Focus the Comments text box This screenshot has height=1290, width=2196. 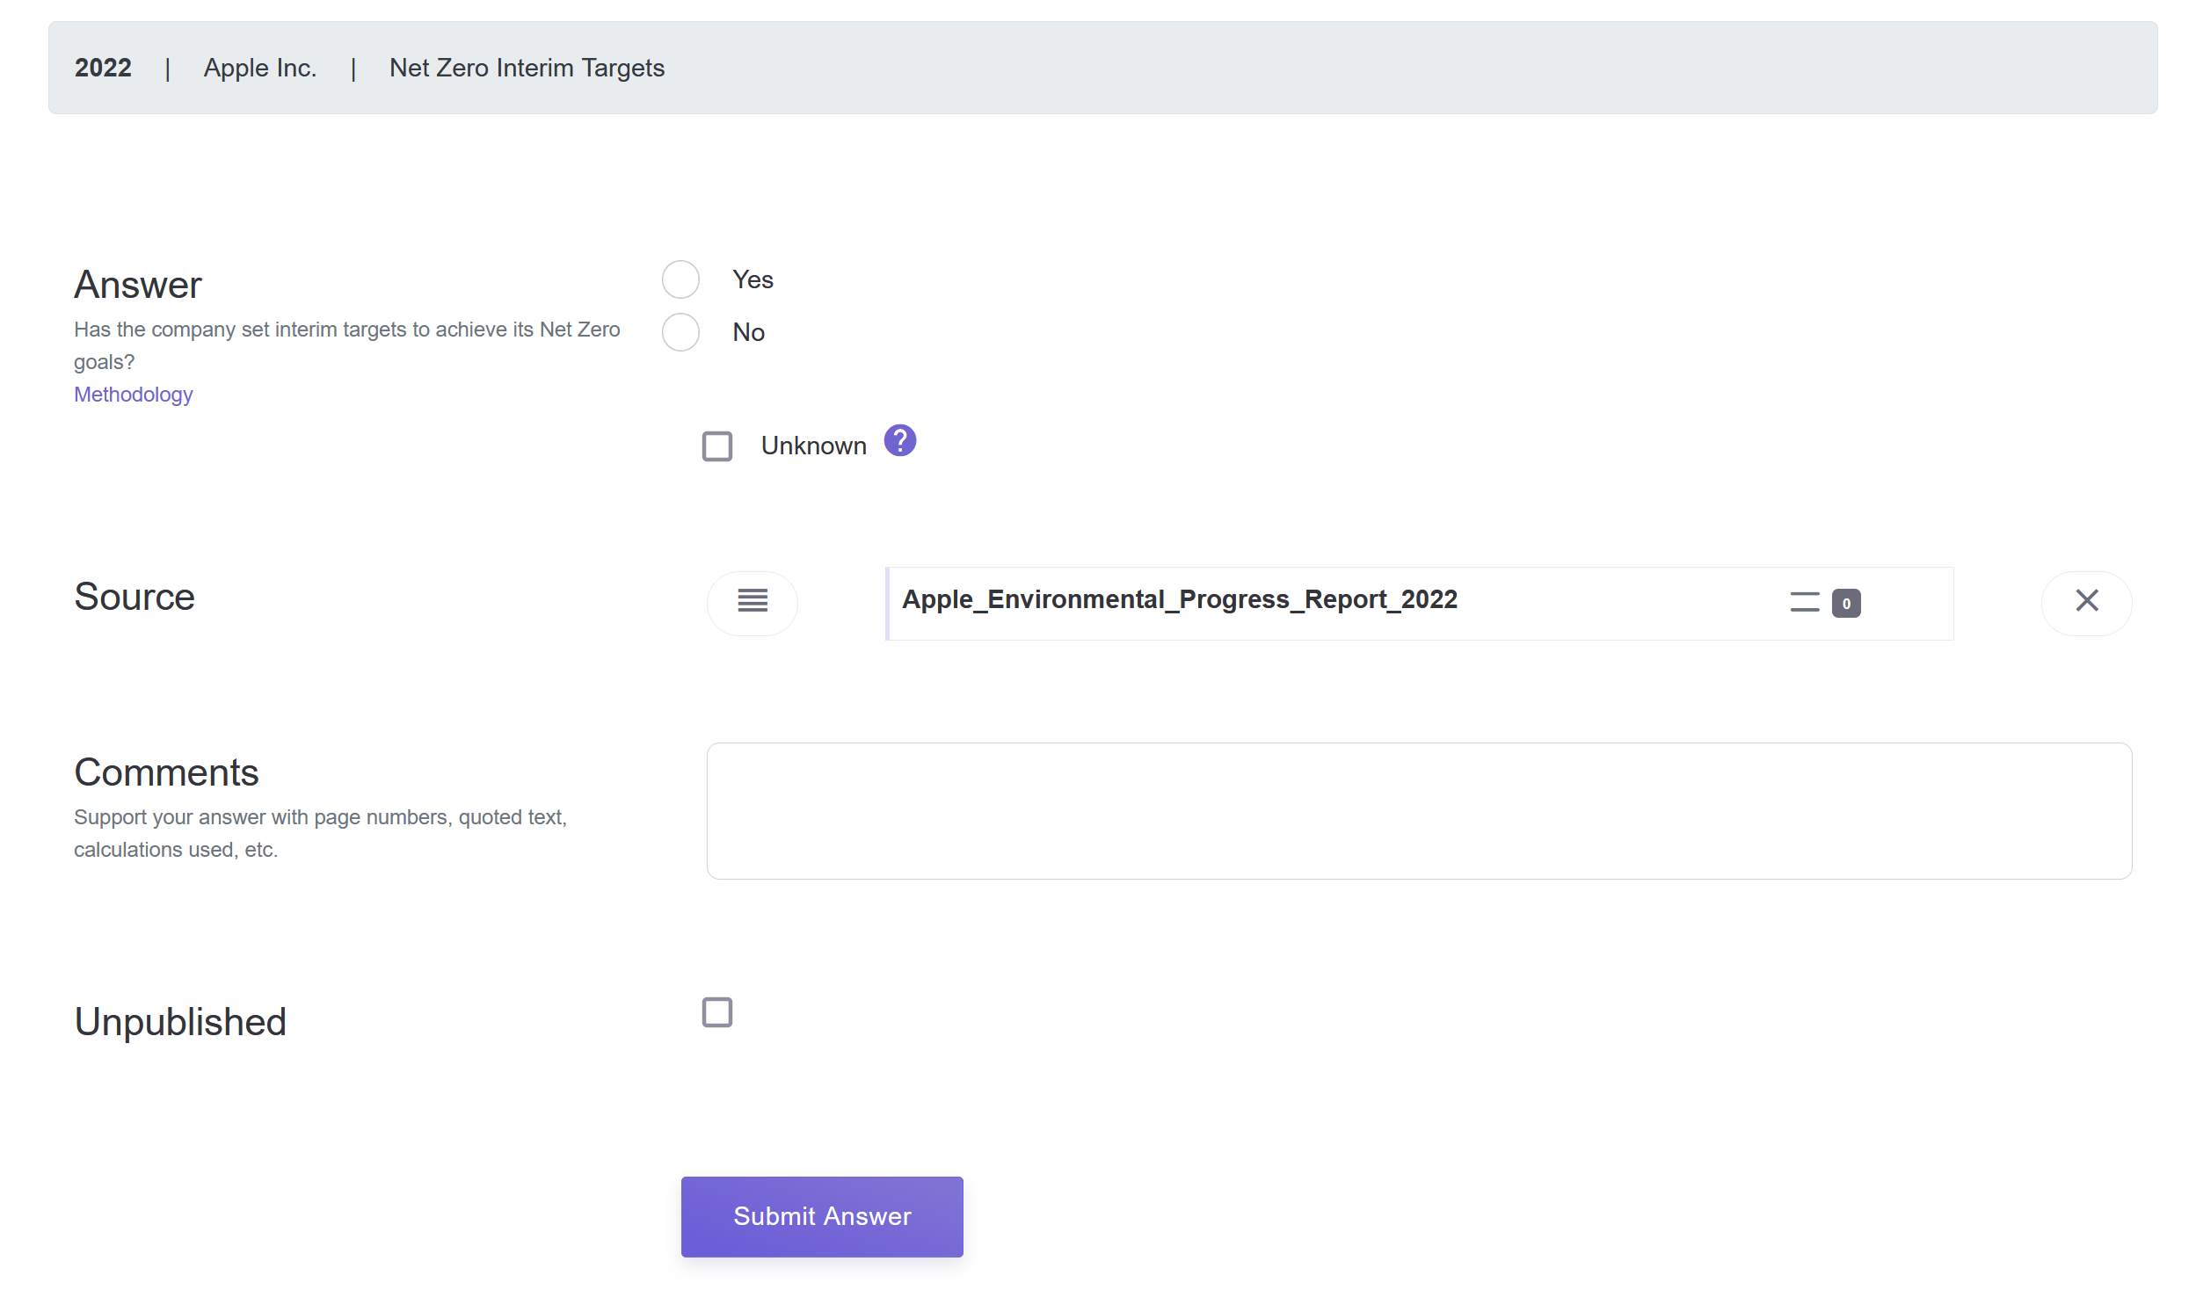point(1420,811)
